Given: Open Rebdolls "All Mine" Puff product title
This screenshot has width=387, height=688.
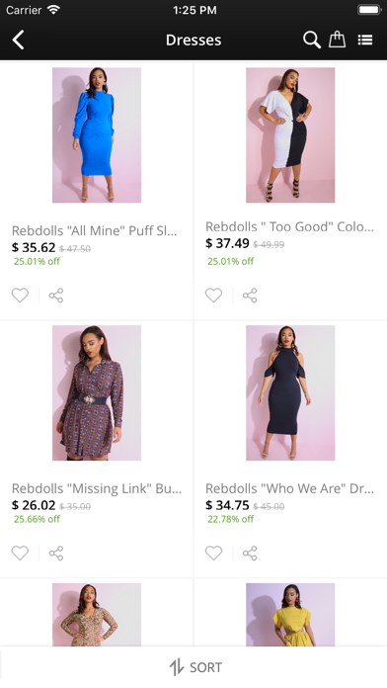Looking at the screenshot, I should coord(94,230).
